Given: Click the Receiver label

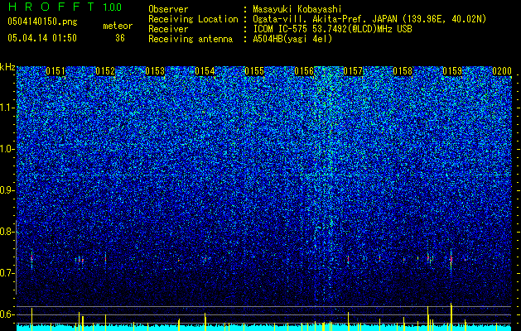Looking at the screenshot, I should pos(168,29).
